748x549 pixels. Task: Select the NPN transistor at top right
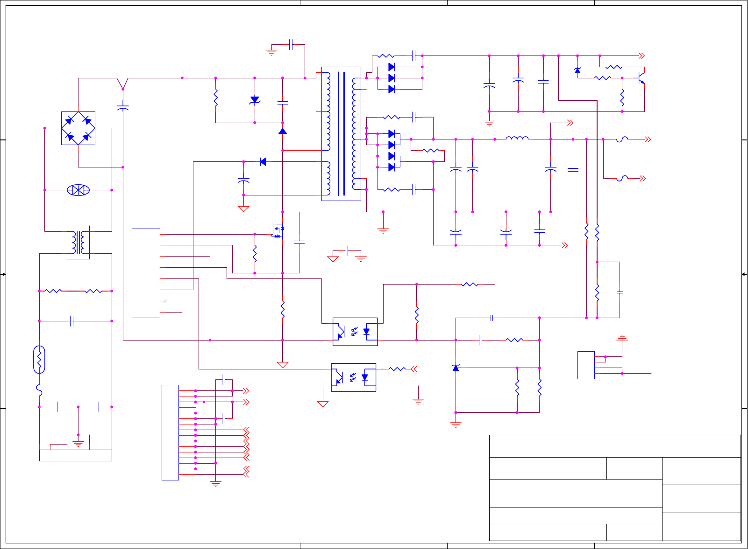coord(641,77)
